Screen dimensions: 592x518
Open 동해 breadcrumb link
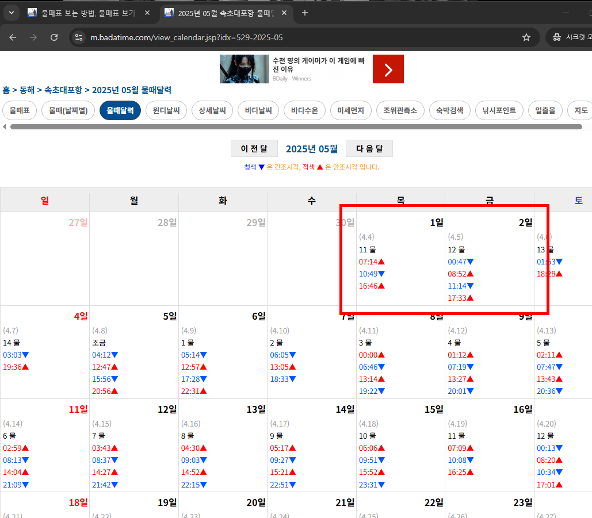coord(27,90)
